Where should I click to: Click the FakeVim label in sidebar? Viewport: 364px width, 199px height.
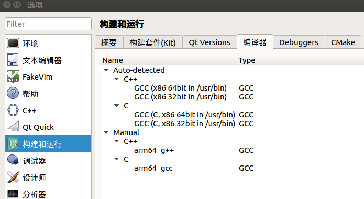point(37,77)
